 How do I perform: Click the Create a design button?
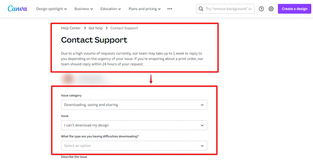pyautogui.click(x=294, y=9)
